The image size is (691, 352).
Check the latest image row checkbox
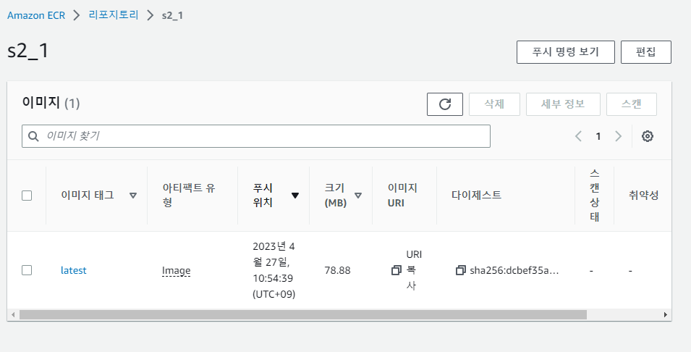[27, 270]
